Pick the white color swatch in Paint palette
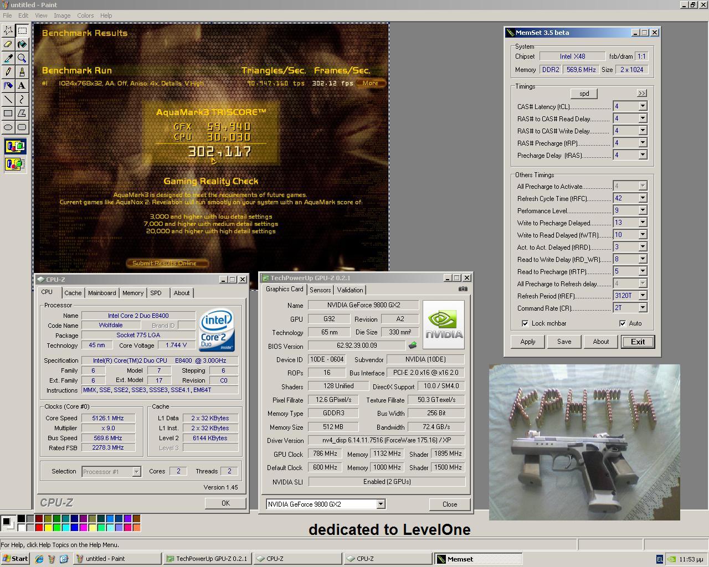Viewport: 709px width, 567px height. pyautogui.click(x=21, y=527)
